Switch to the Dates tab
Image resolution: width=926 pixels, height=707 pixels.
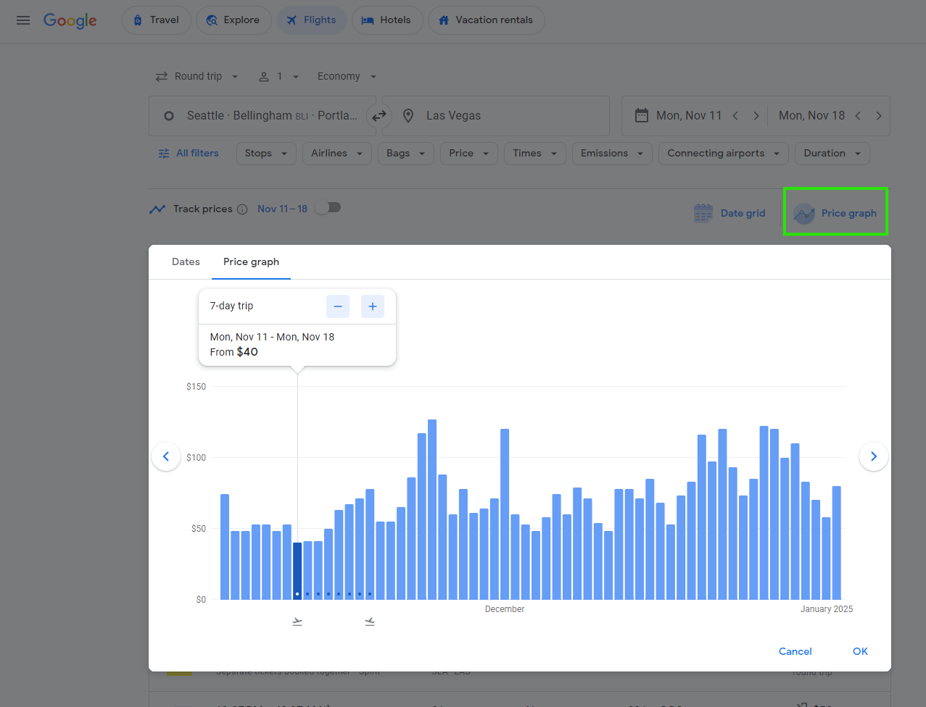[x=186, y=262]
